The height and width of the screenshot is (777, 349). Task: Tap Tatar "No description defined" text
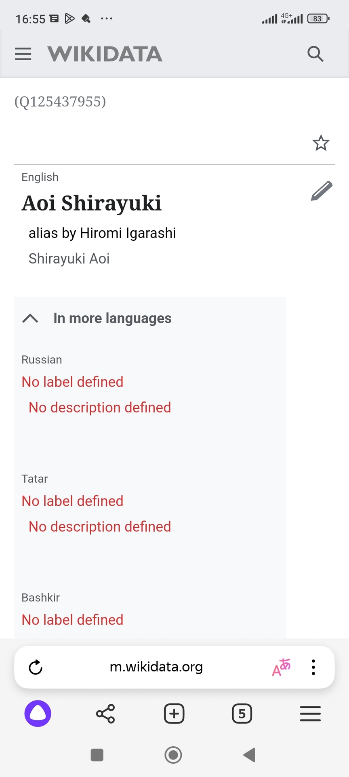(x=100, y=526)
